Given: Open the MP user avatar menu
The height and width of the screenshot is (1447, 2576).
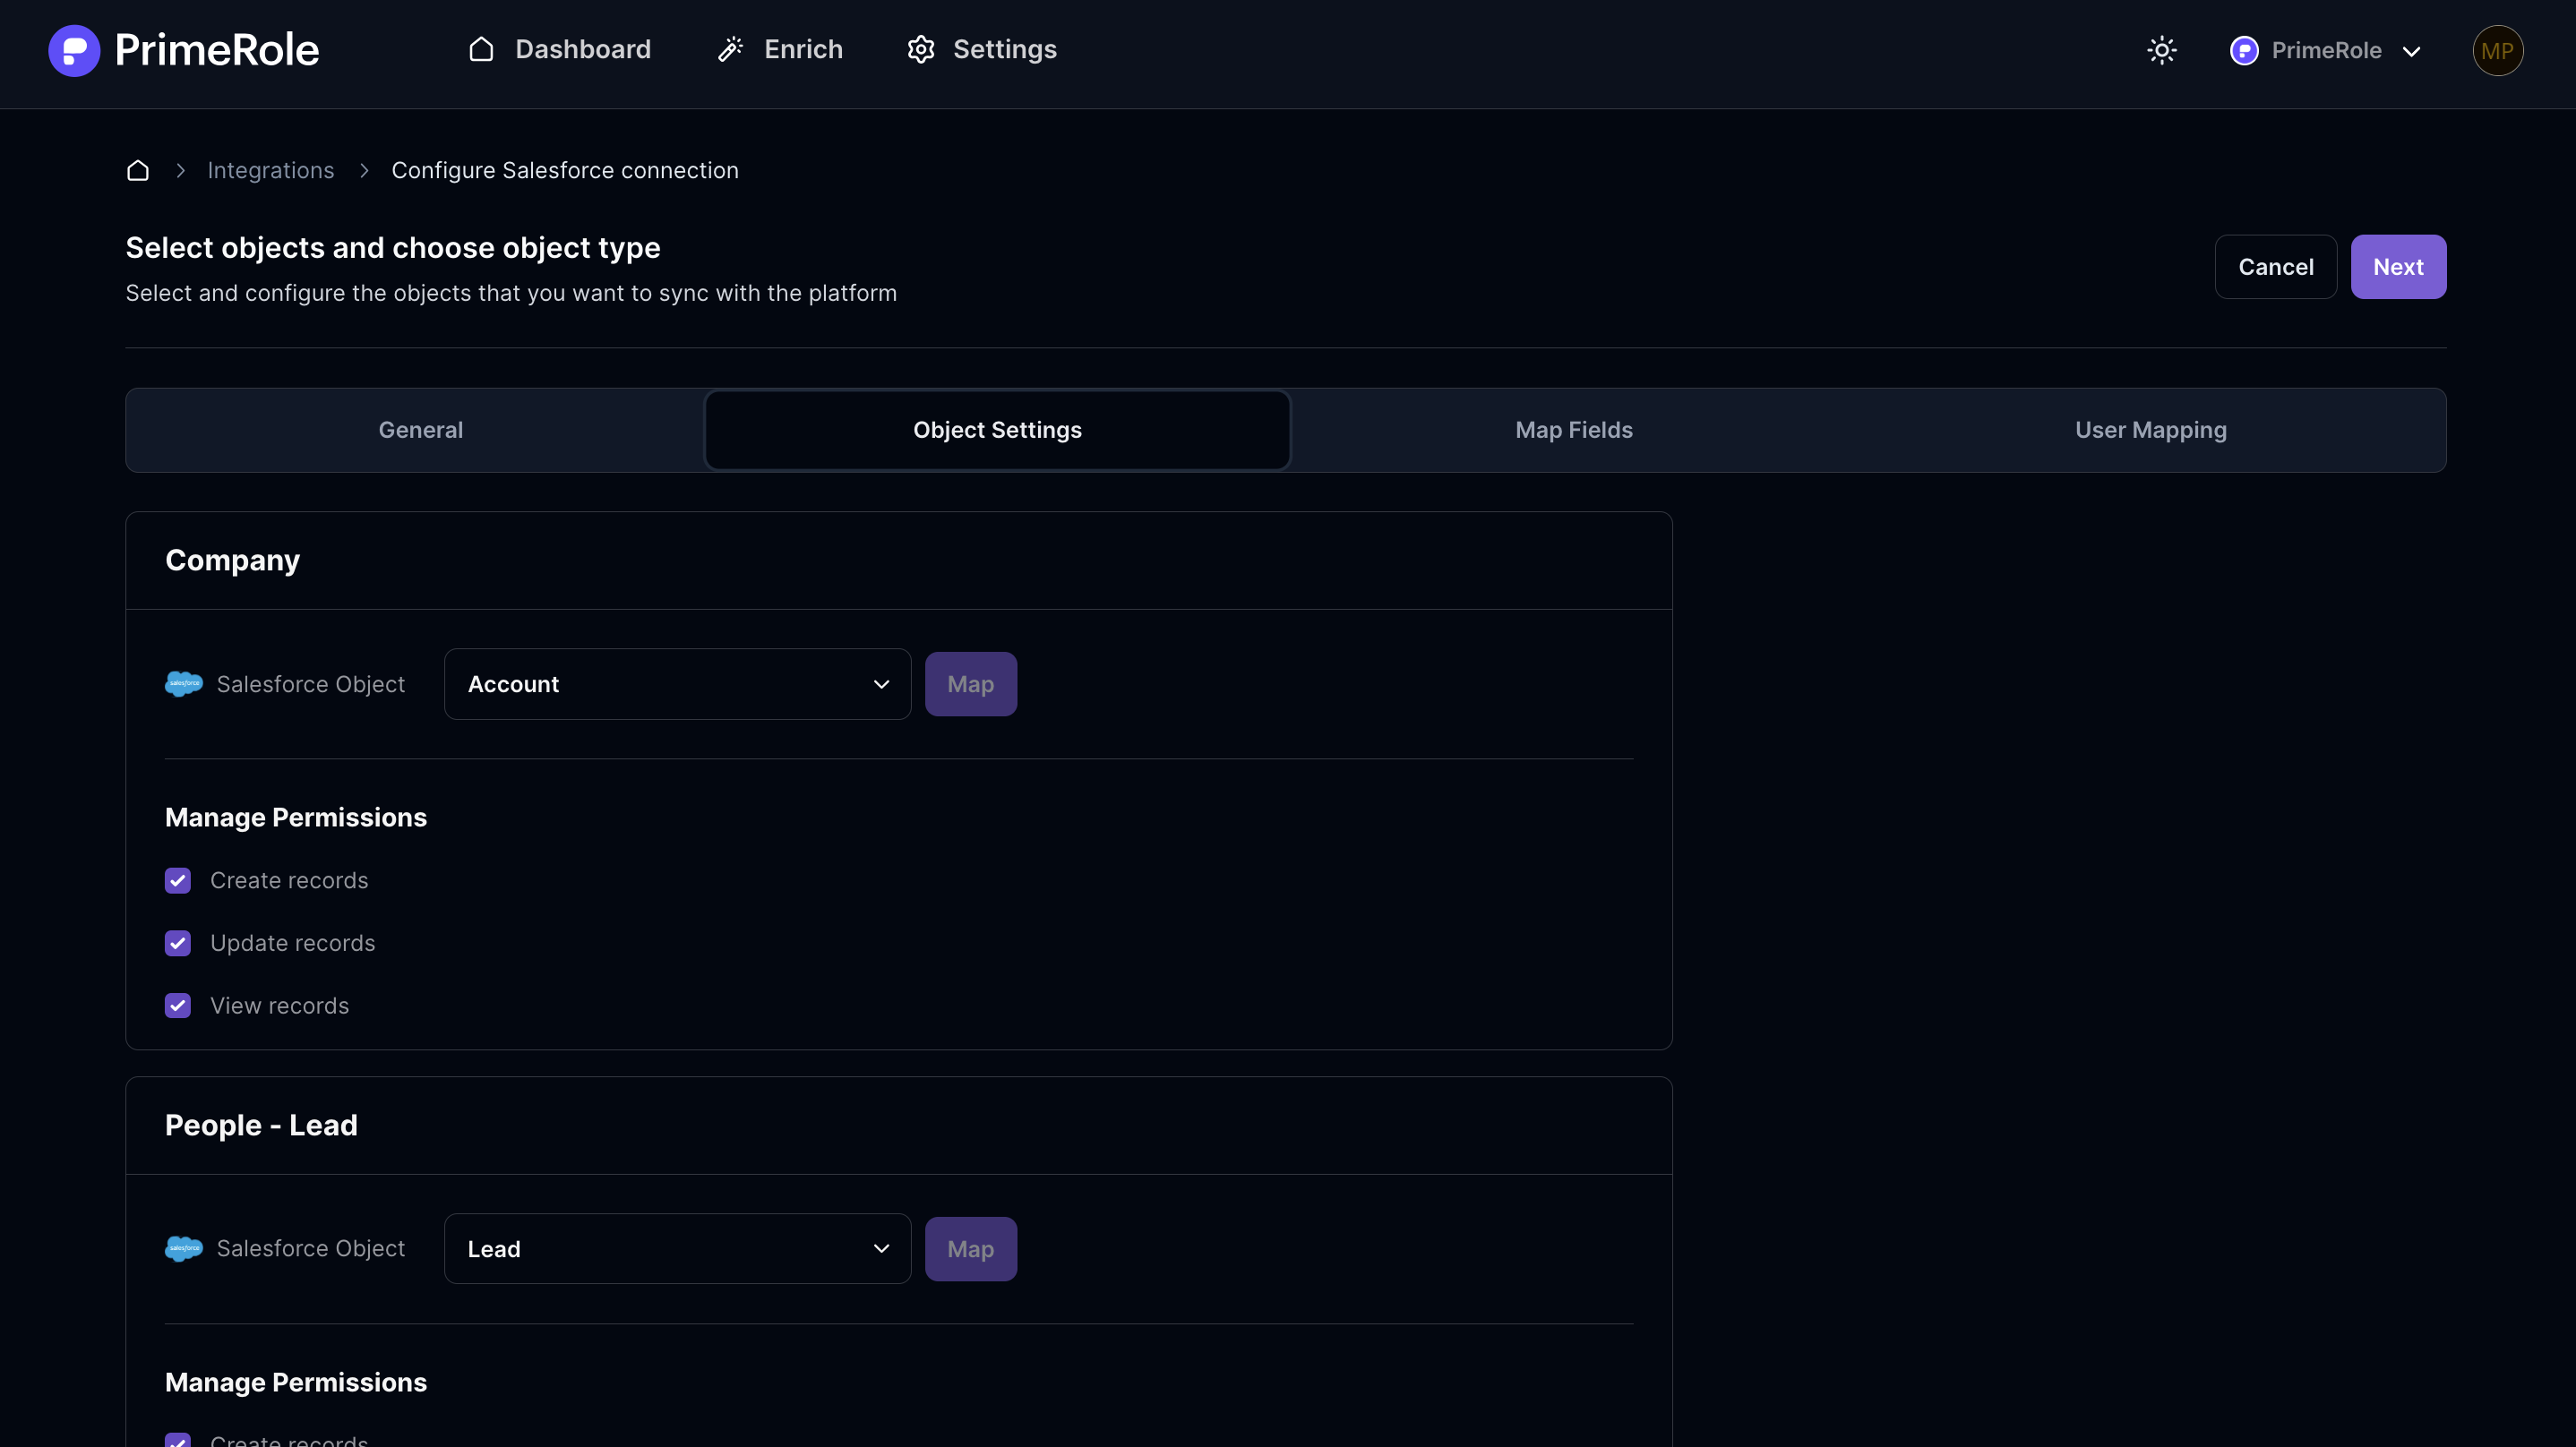Looking at the screenshot, I should 2497,50.
